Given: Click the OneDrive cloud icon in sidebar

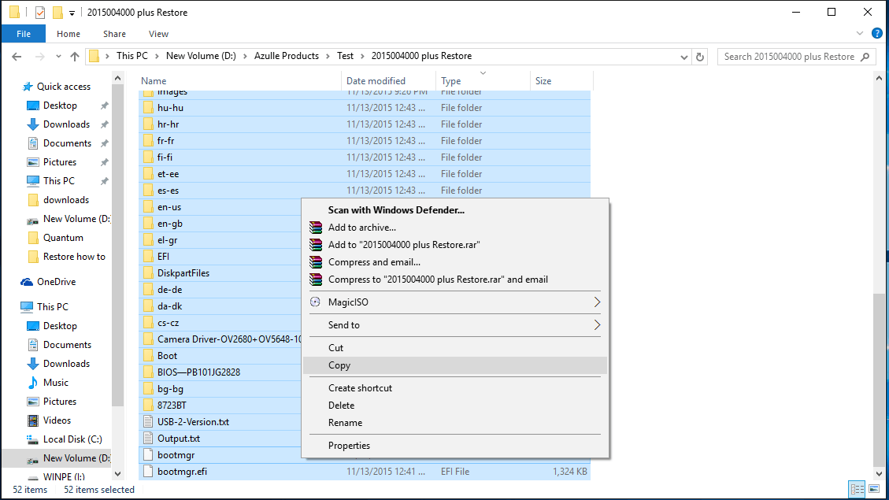Looking at the screenshot, I should pos(27,282).
